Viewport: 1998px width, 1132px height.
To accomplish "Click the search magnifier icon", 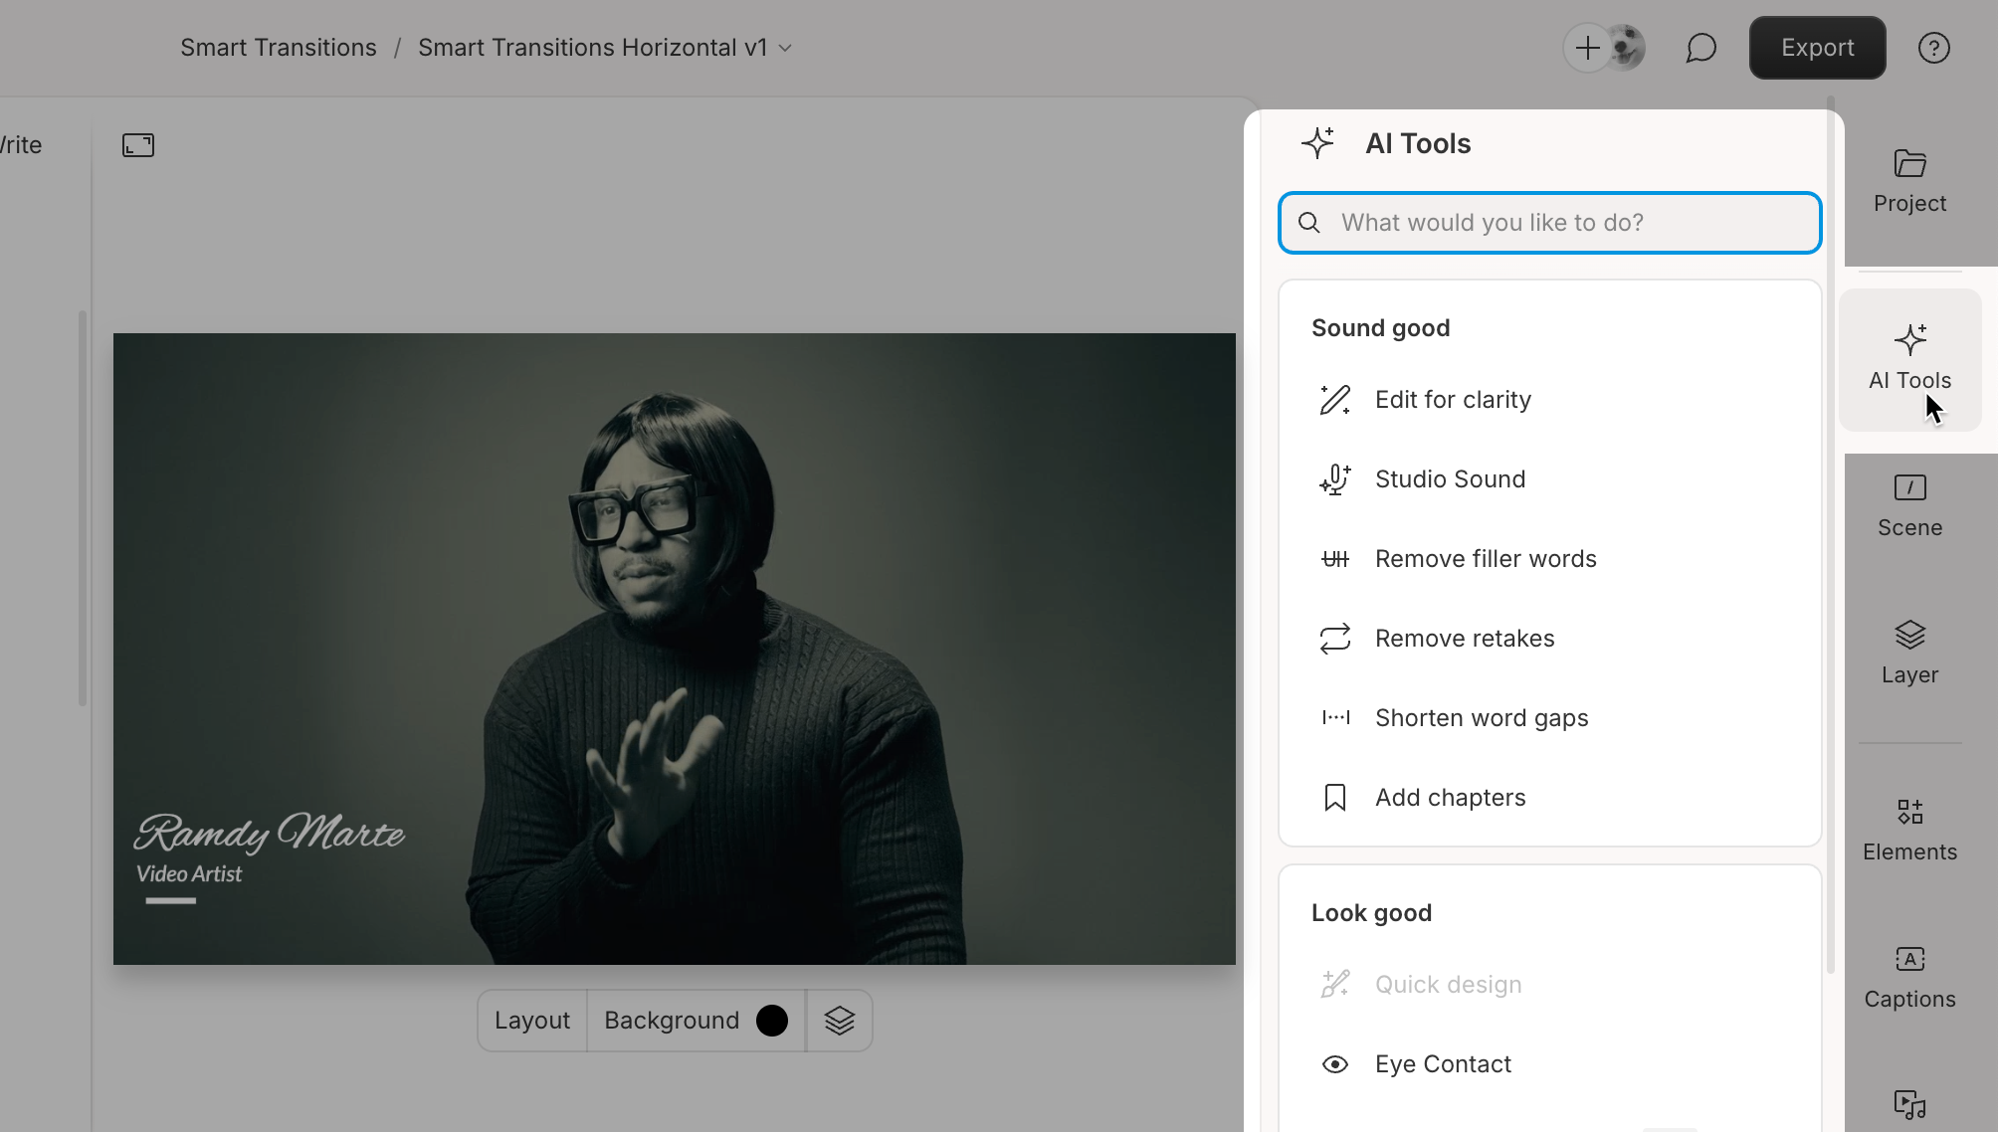I will pyautogui.click(x=1309, y=223).
